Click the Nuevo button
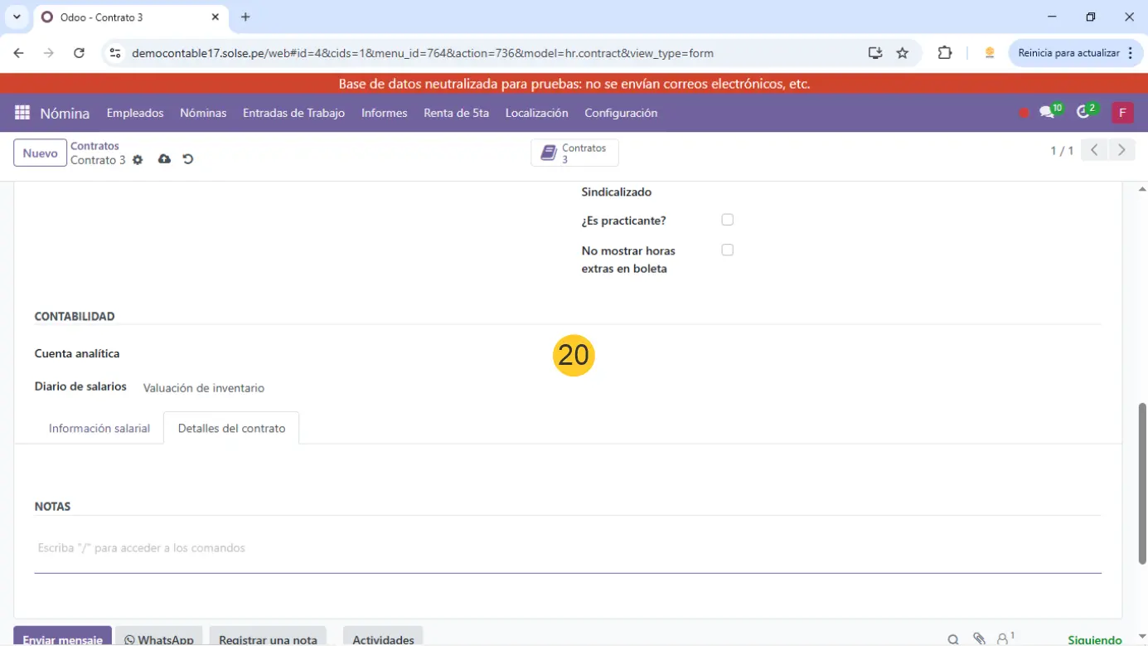 tap(40, 153)
